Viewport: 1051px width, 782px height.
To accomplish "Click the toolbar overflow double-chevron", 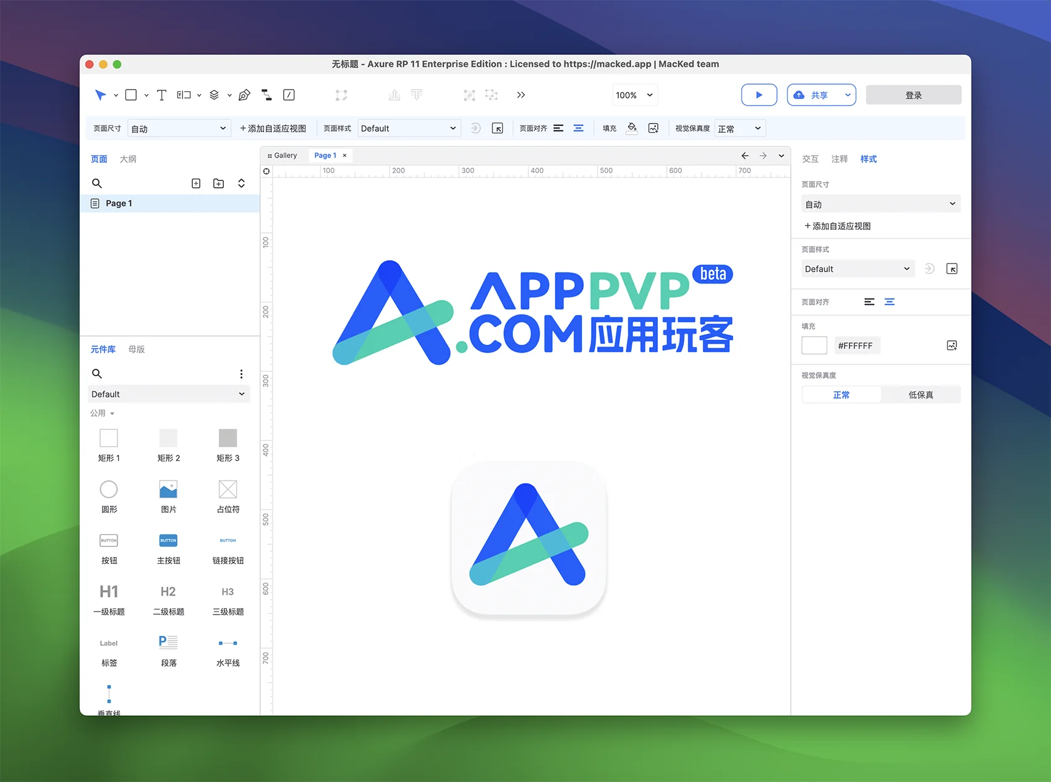I will click(x=521, y=95).
